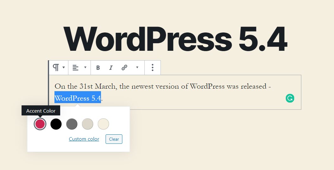Open the Custom color link

pyautogui.click(x=84, y=139)
